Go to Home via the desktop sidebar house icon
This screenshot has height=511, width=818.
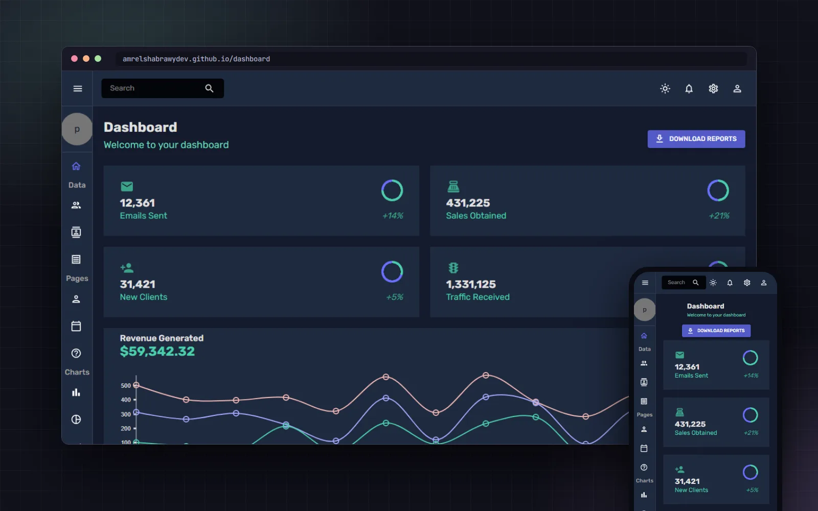[76, 166]
